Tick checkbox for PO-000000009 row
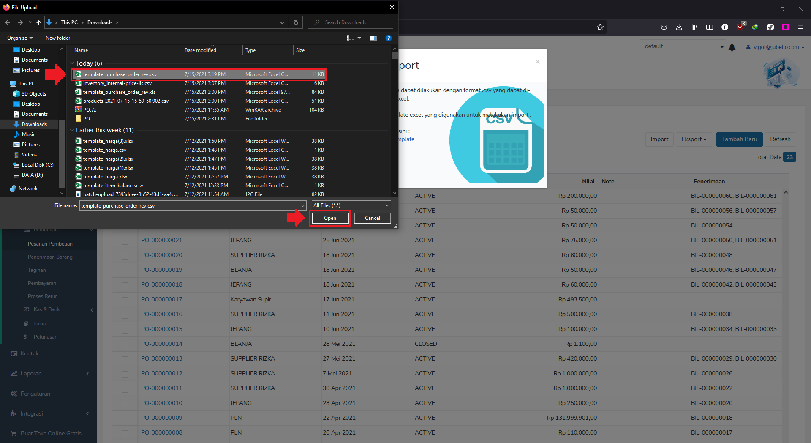 (125, 418)
